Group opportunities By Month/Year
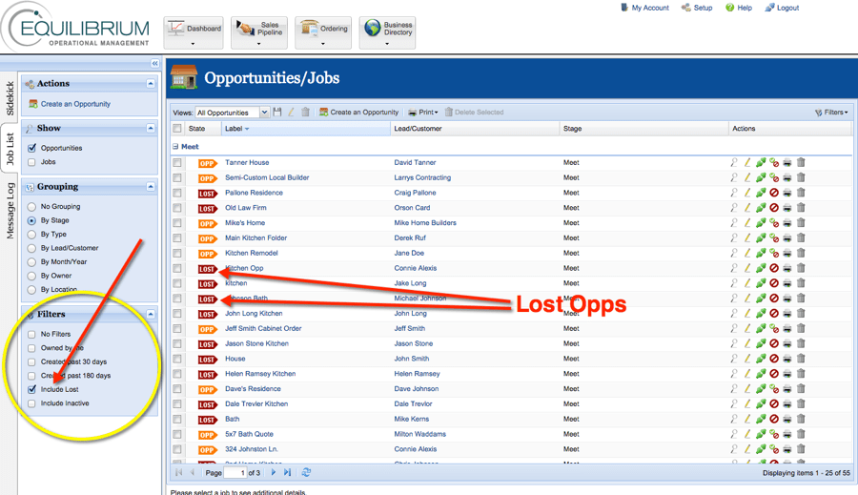This screenshot has height=495, width=858. click(31, 261)
